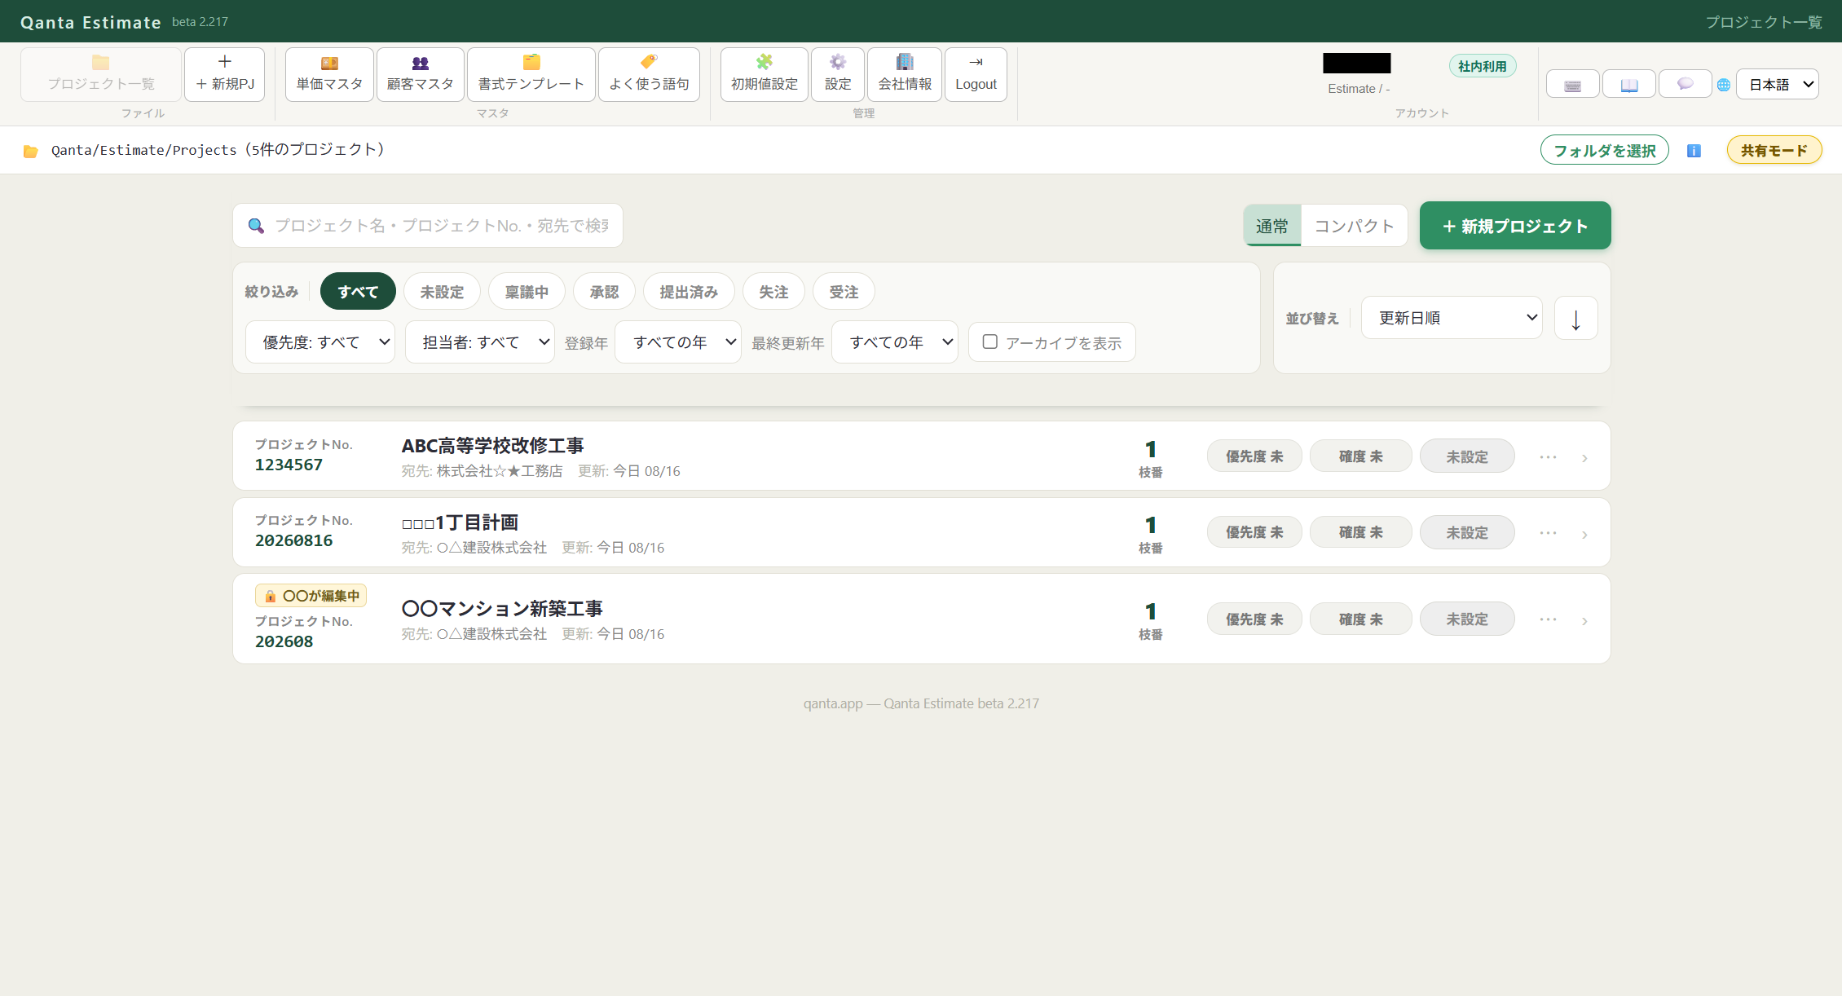Open the manual book icon button
The height and width of the screenshot is (996, 1842).
pyautogui.click(x=1628, y=85)
